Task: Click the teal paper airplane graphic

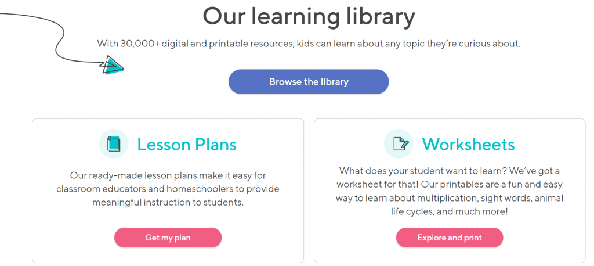Action: tap(112, 65)
